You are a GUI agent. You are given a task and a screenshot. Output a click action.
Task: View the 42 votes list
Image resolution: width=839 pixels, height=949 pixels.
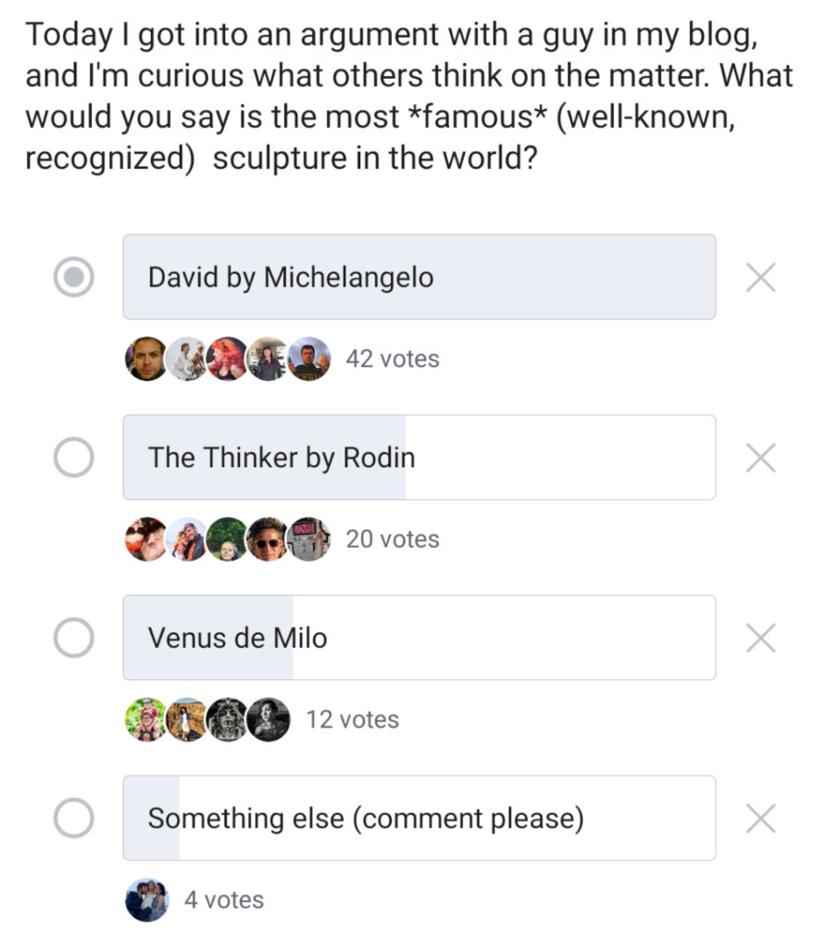coord(393,359)
